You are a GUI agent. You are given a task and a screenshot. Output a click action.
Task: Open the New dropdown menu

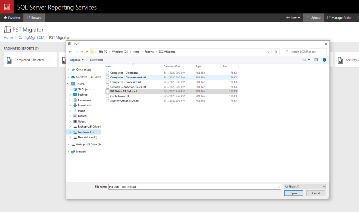point(293,18)
